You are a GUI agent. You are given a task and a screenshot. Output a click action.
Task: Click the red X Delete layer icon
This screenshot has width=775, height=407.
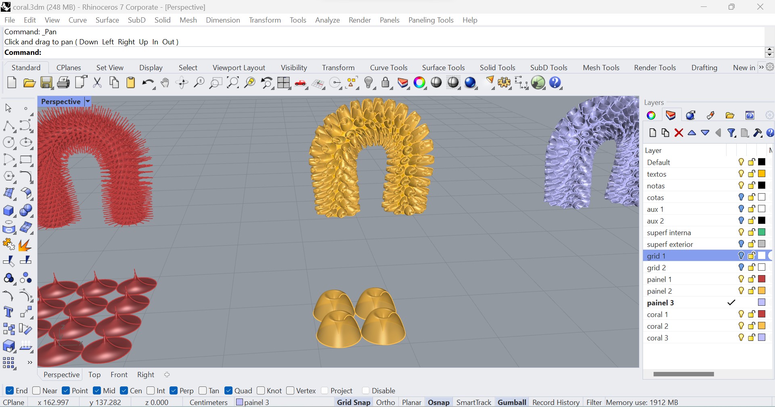point(679,133)
